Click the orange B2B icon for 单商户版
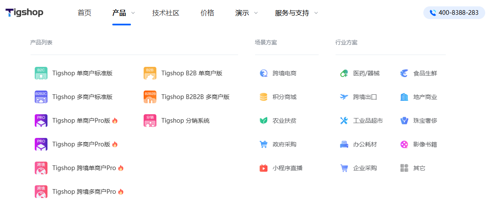Viewport: 489px width, 220px height. [150, 73]
